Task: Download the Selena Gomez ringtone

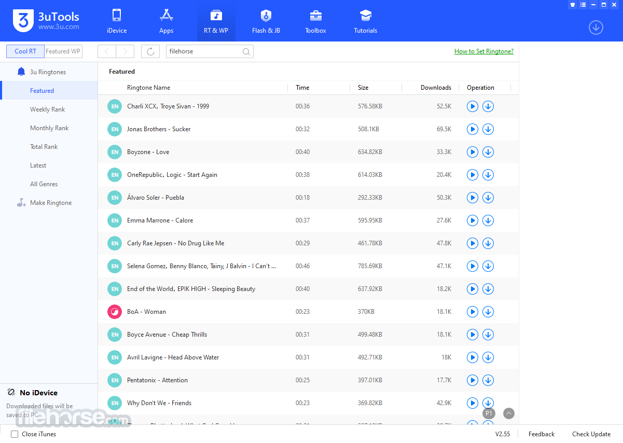Action: (488, 266)
